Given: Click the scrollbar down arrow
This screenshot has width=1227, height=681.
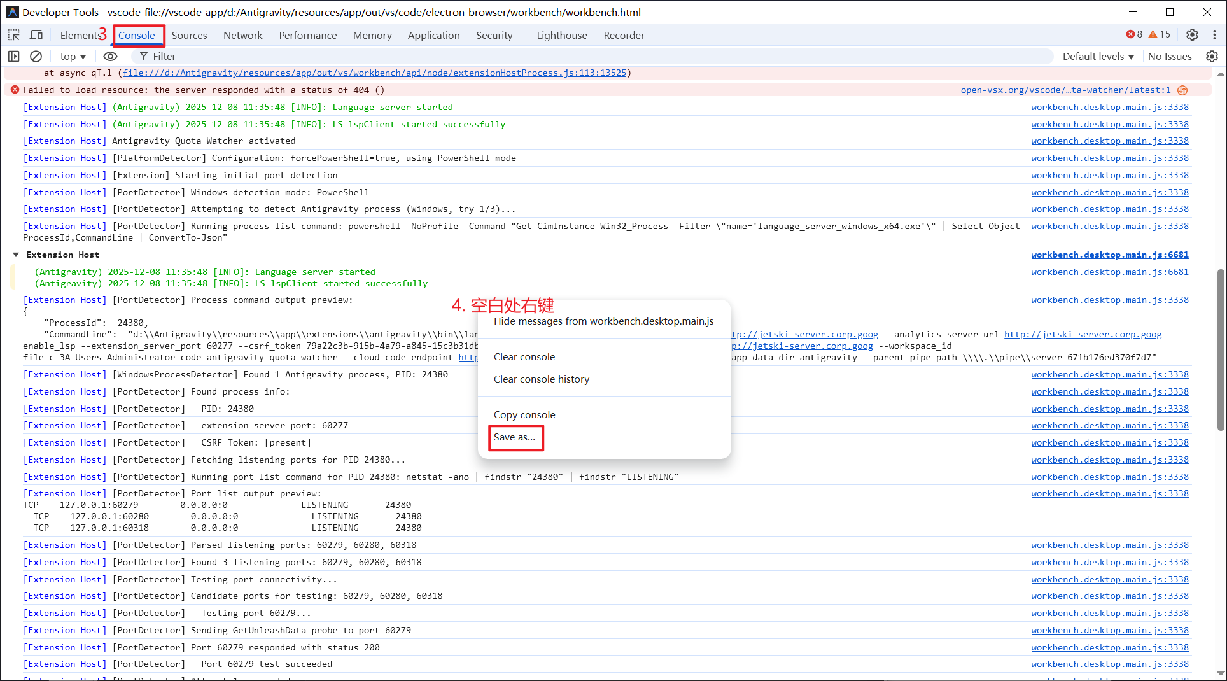Looking at the screenshot, I should click(x=1221, y=673).
